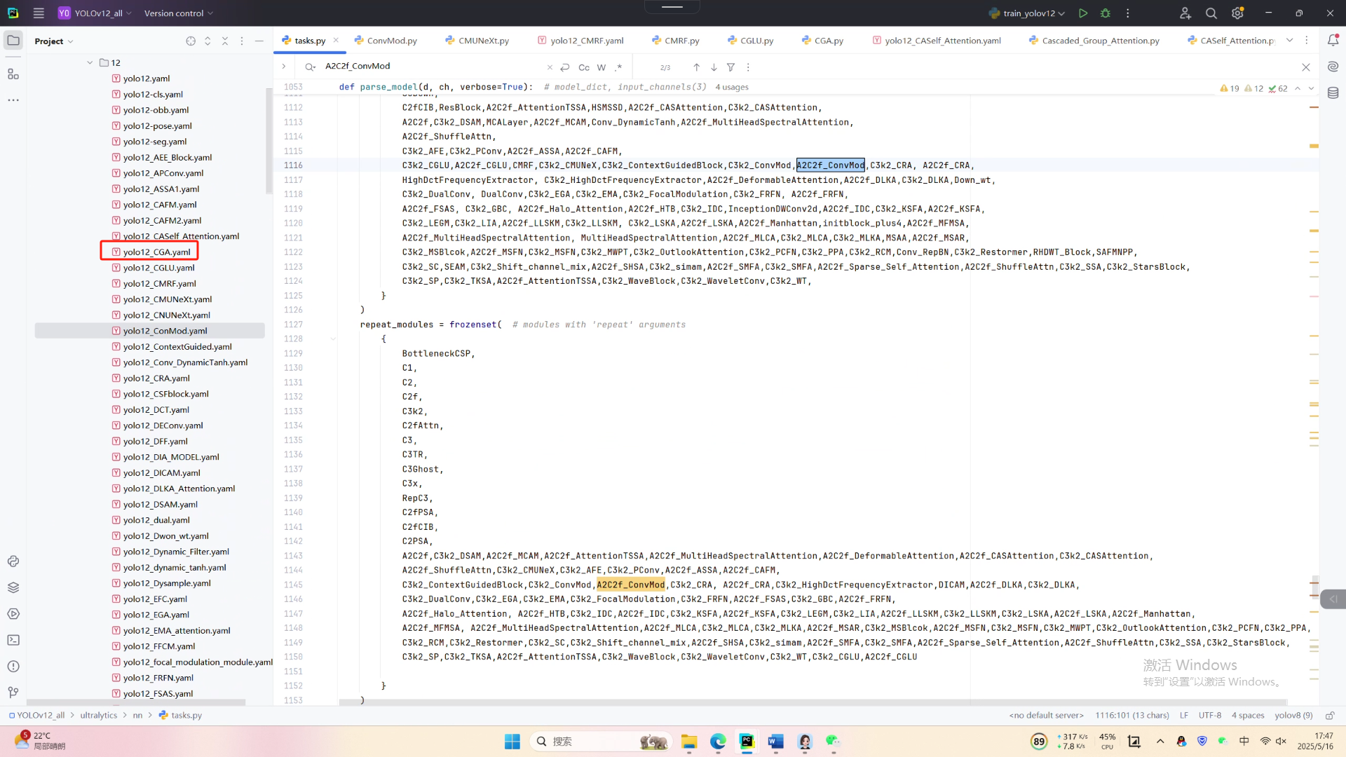Click Select Opened File target icon

tap(191, 41)
